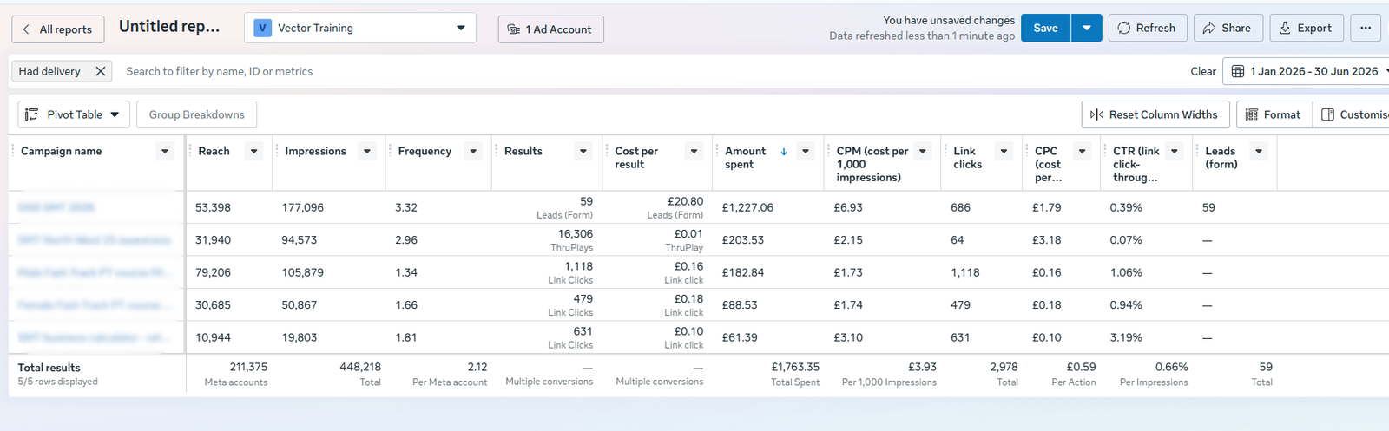Click the Reach column header label
1389x431 pixels.
pos(214,151)
